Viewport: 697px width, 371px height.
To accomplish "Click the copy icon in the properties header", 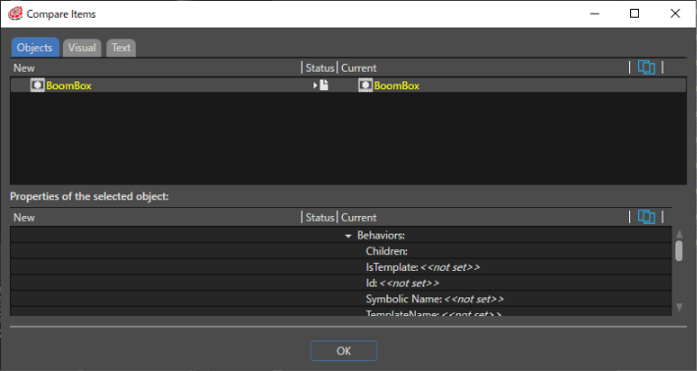I will [646, 217].
